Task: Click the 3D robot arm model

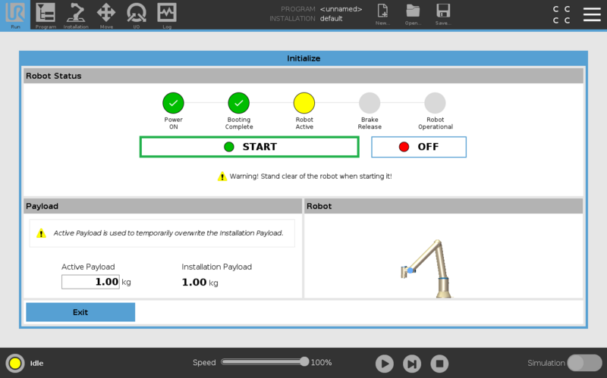Action: tap(427, 269)
